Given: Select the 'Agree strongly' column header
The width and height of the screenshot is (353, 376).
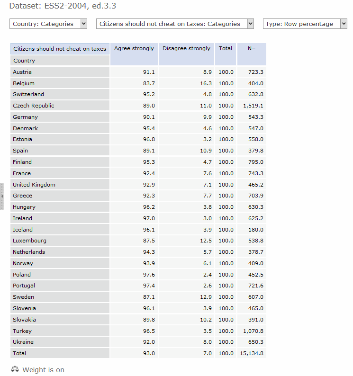Looking at the screenshot, I should tap(134, 49).
